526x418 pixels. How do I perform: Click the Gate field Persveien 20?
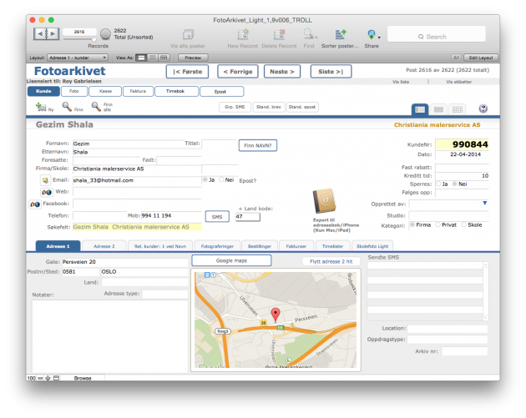[124, 262]
